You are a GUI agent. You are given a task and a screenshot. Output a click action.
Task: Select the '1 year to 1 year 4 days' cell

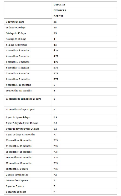tap(28, 117)
